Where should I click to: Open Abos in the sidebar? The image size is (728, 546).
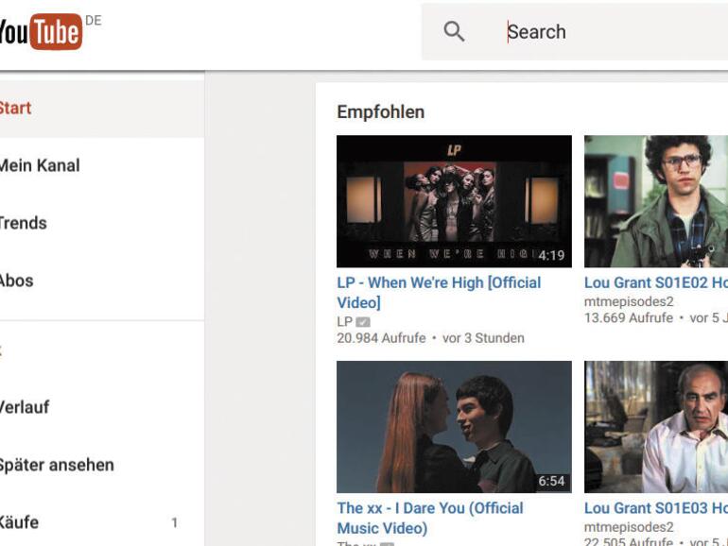[102, 281]
